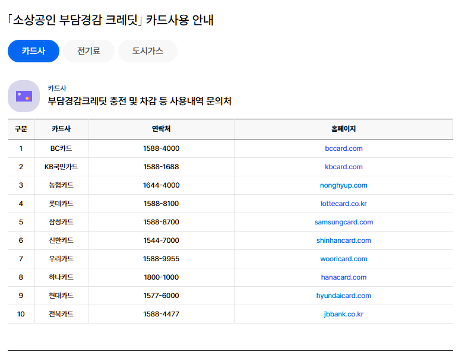The height and width of the screenshot is (358, 462).
Task: Click the 카드사 column header
Action: pos(61,129)
